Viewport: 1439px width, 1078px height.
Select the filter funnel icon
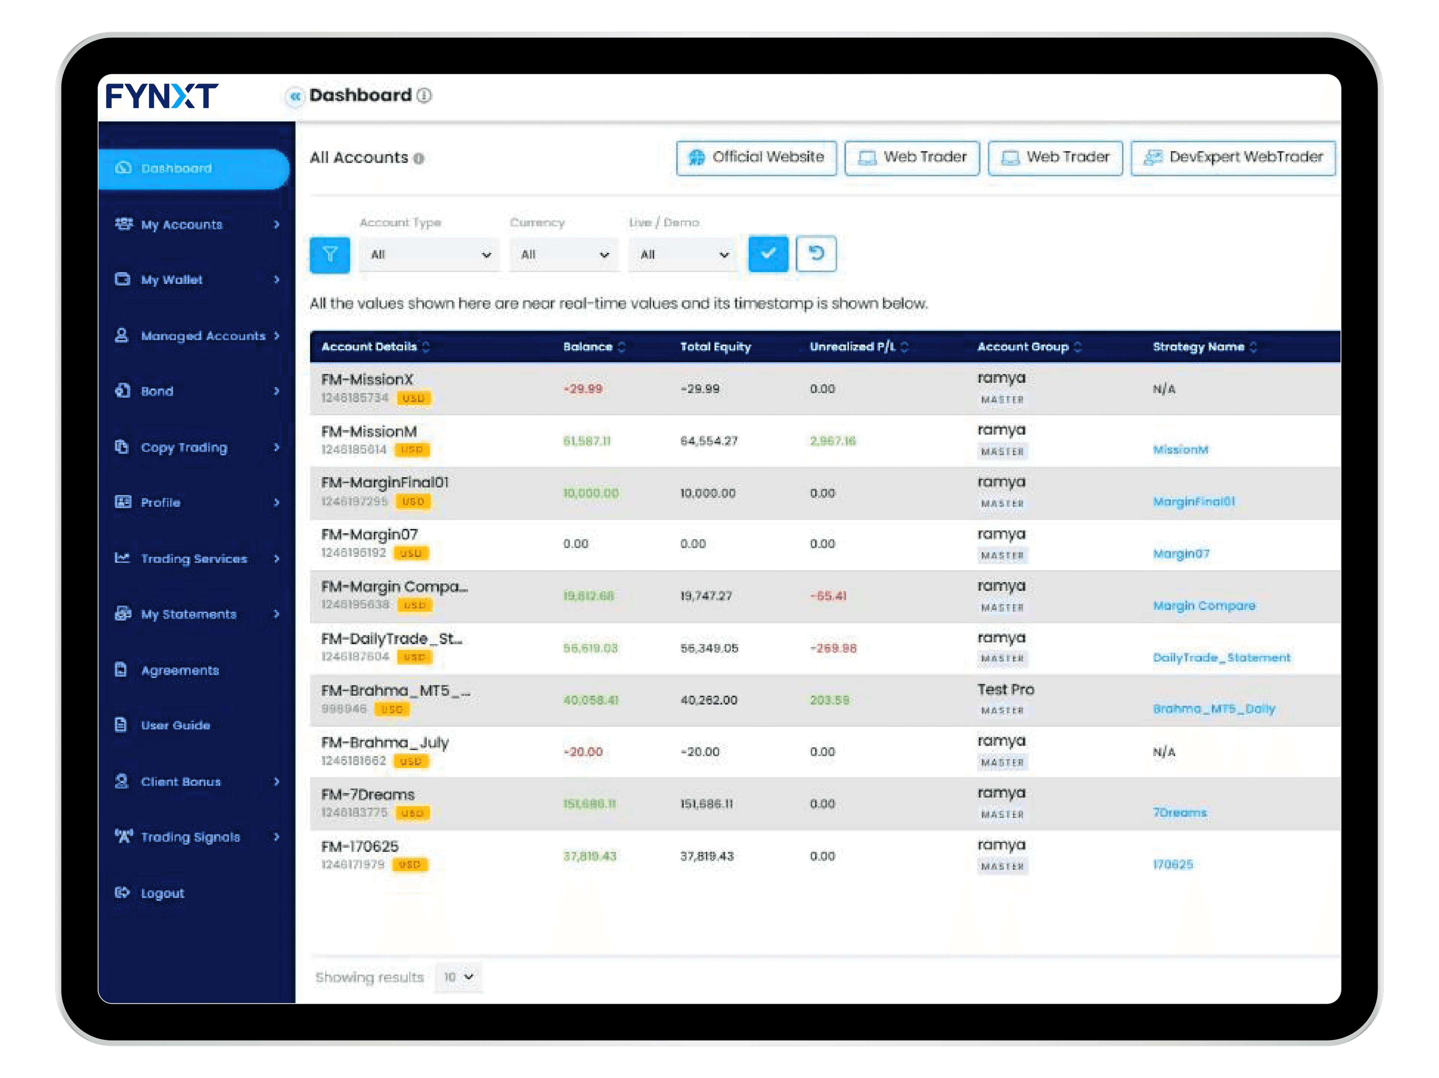330,254
